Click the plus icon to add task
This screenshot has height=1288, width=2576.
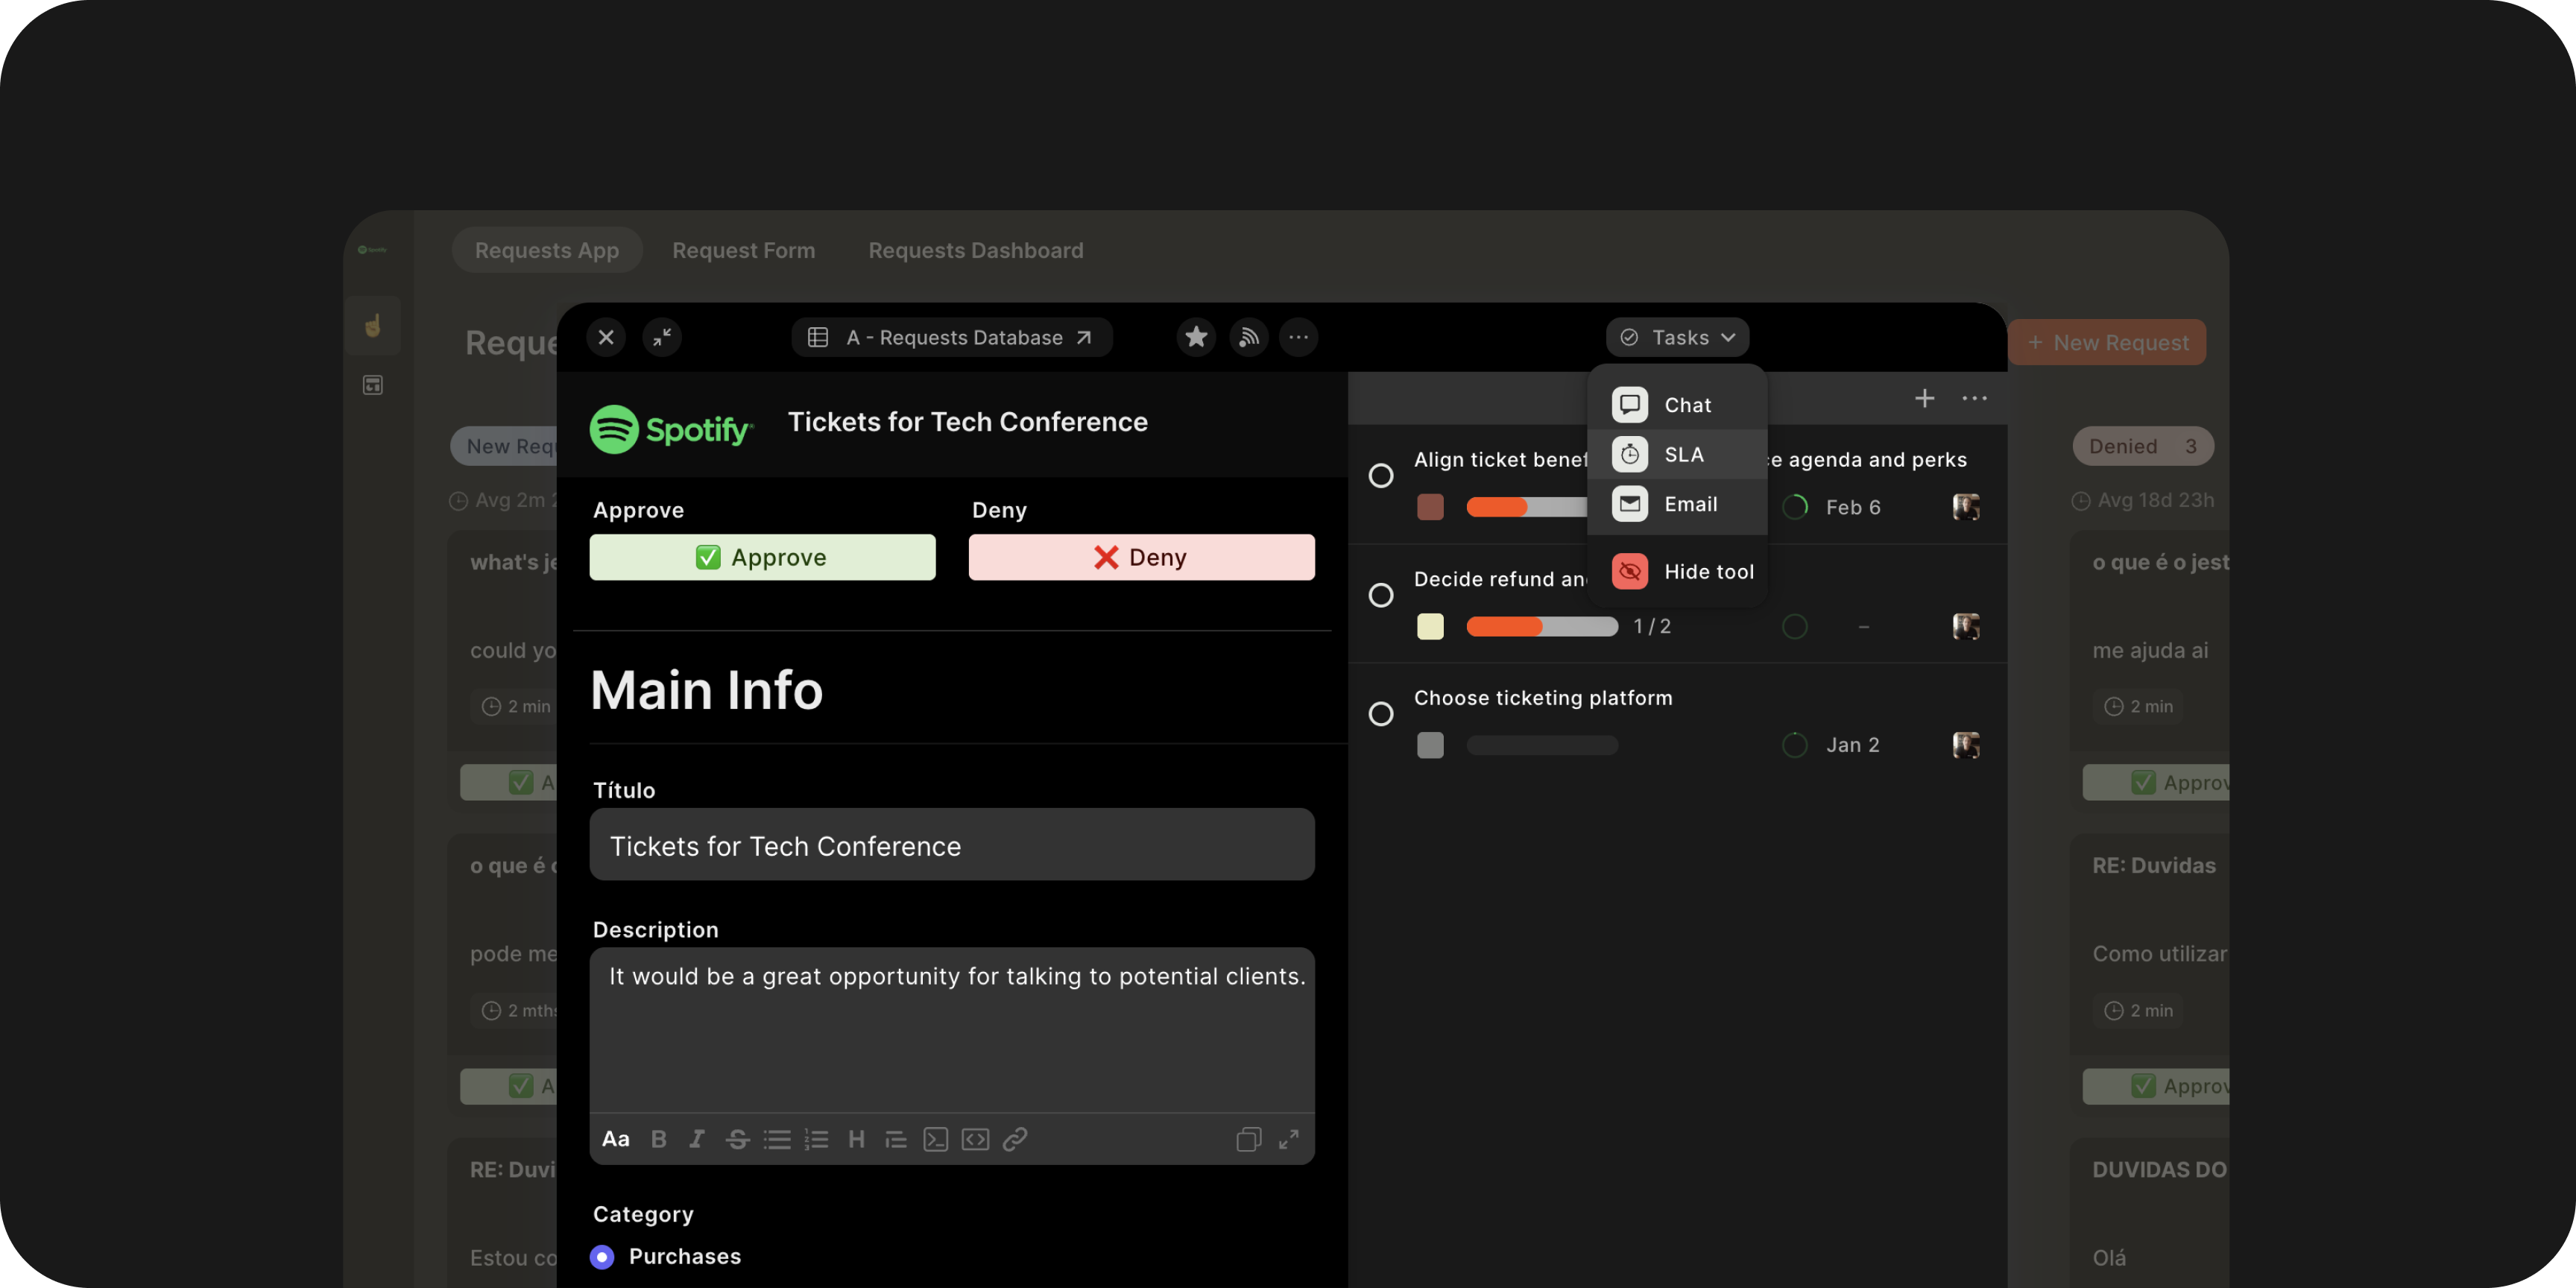(x=1924, y=398)
